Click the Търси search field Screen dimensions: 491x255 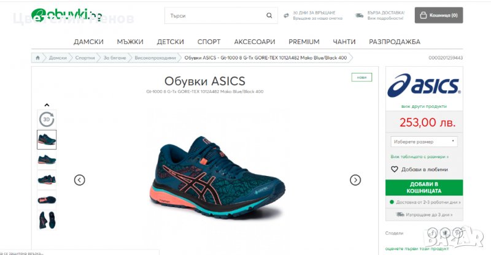click(216, 15)
